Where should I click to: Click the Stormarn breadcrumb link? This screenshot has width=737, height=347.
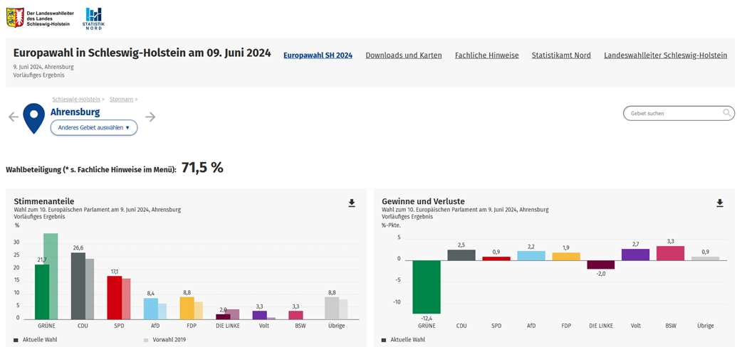click(x=121, y=100)
